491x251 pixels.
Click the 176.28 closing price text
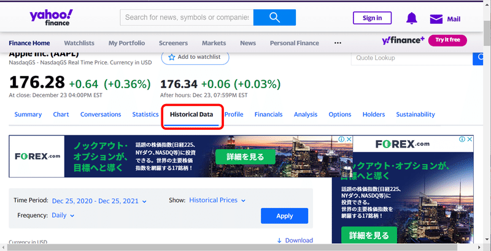pos(37,83)
